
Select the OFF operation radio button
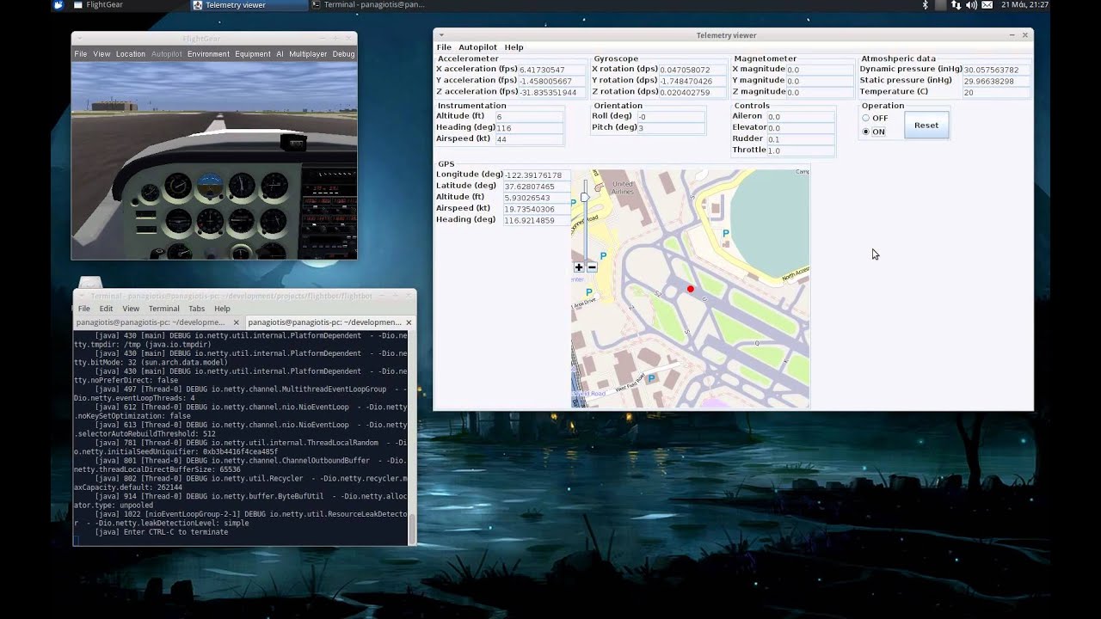tap(866, 118)
